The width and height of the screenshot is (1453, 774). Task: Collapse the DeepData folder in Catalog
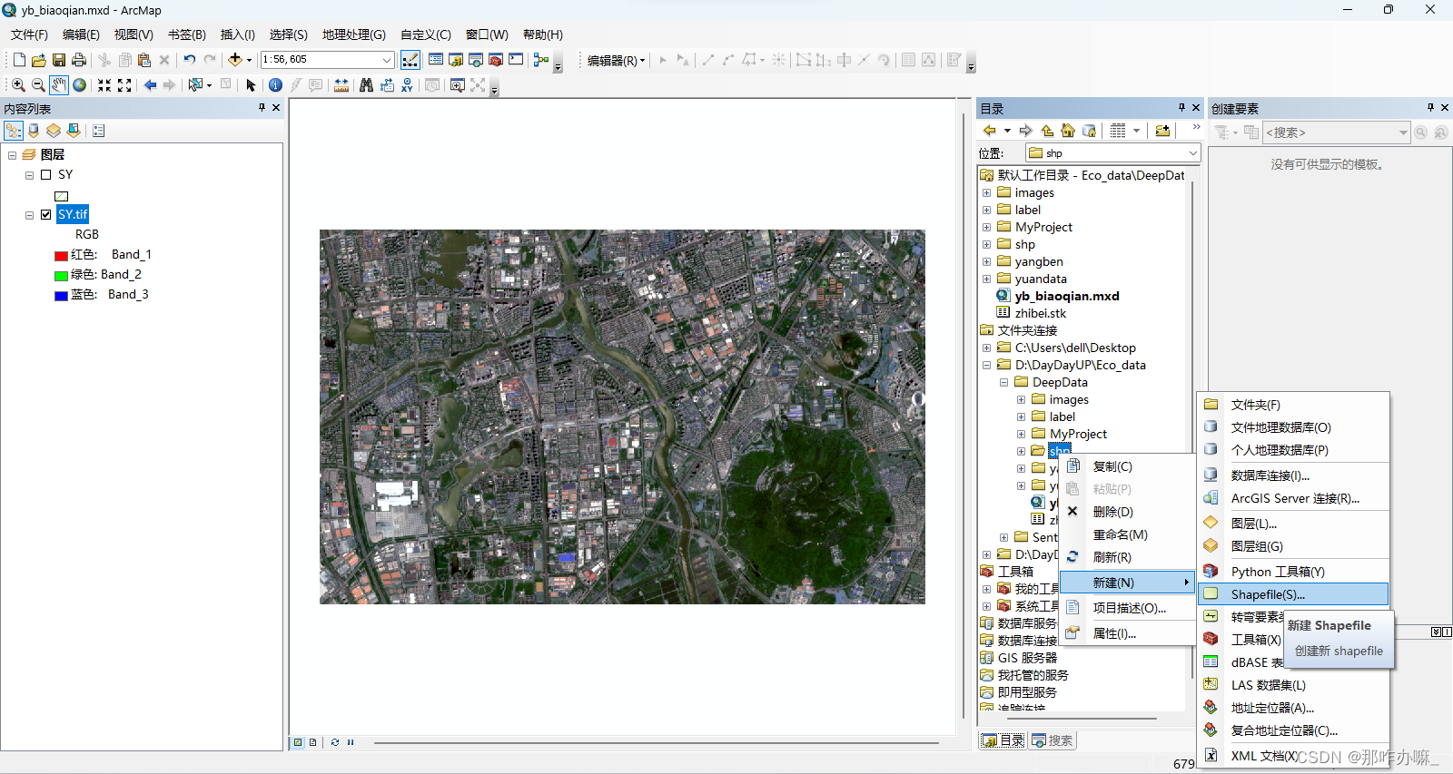(x=1003, y=383)
